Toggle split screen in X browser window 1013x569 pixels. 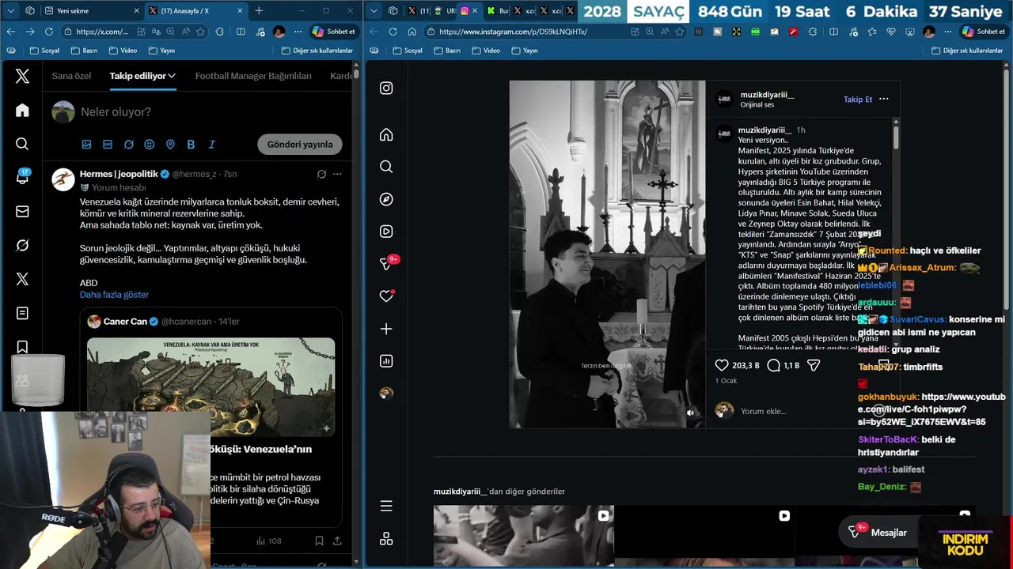(x=241, y=32)
